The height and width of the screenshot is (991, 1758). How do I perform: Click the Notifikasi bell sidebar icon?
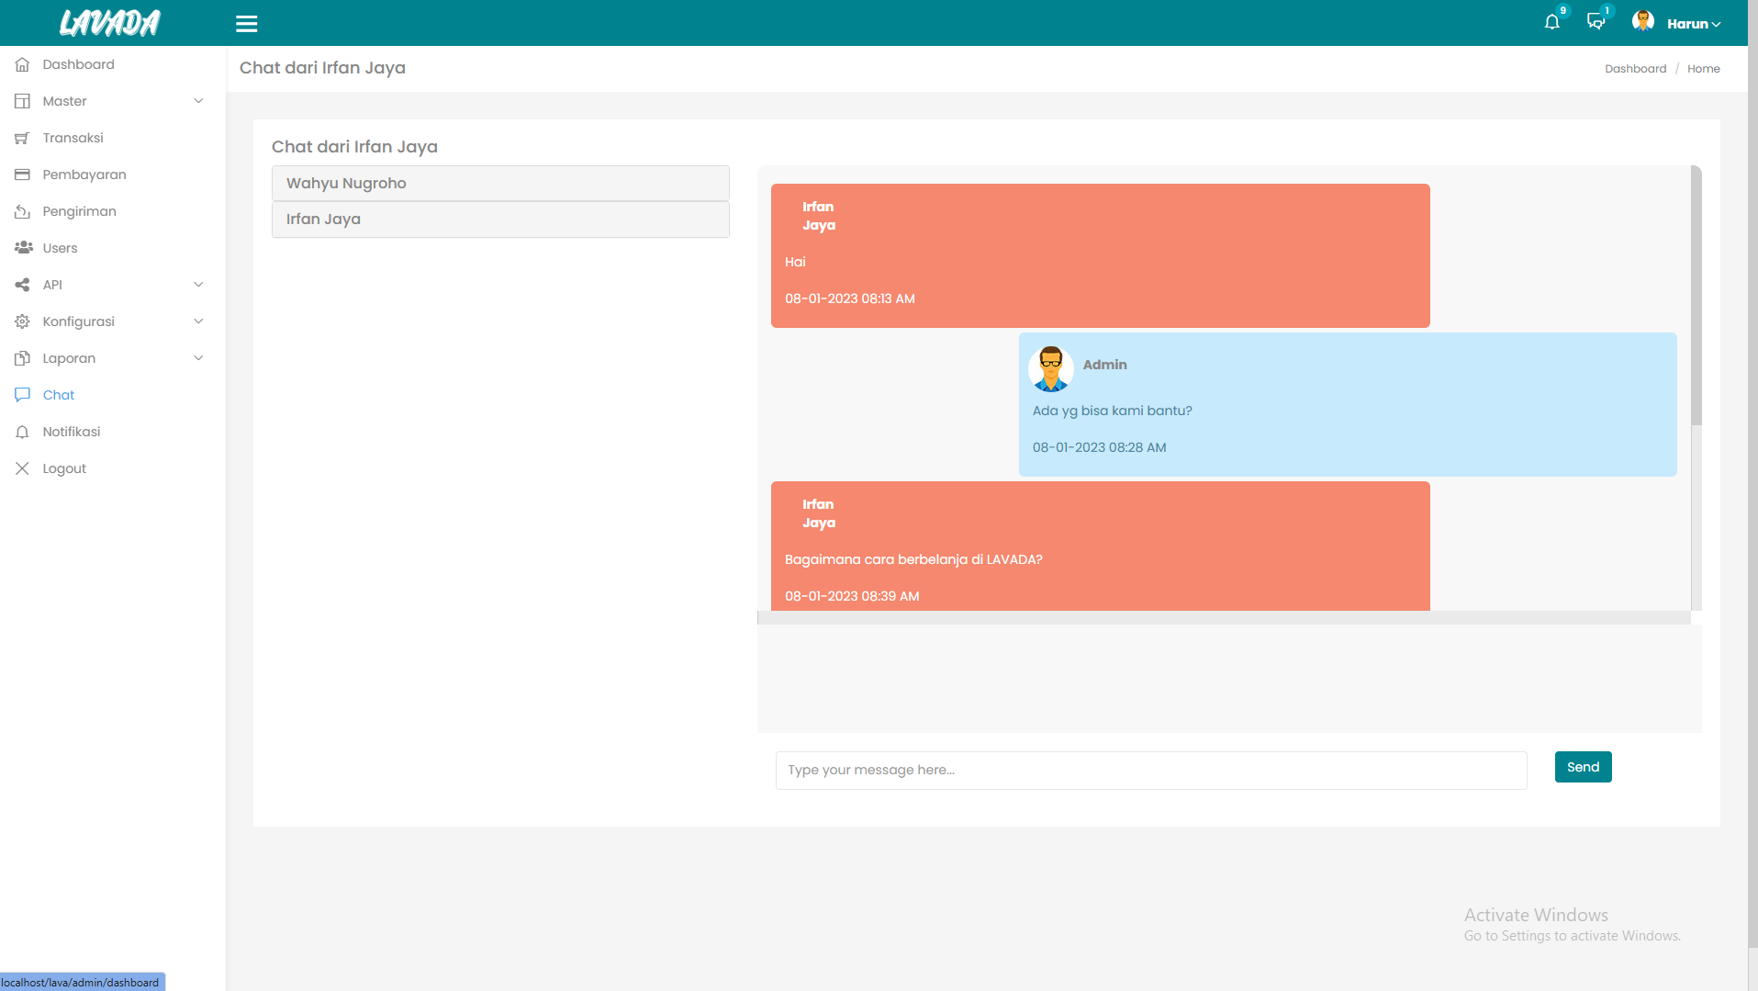click(x=22, y=432)
